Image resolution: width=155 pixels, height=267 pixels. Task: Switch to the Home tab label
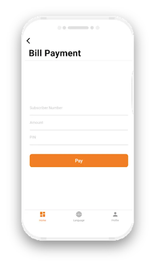pos(42,220)
